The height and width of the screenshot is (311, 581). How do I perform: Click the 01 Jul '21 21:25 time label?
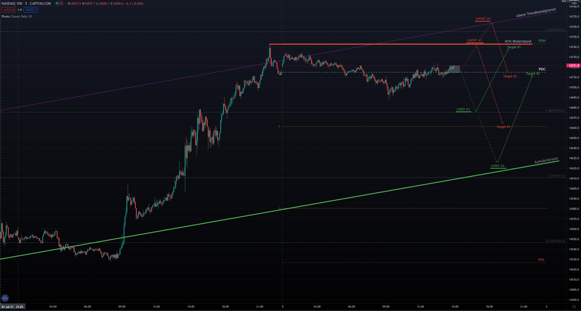click(x=13, y=307)
